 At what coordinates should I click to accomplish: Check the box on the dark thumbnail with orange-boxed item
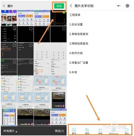pyautogui.click(x=14, y=45)
